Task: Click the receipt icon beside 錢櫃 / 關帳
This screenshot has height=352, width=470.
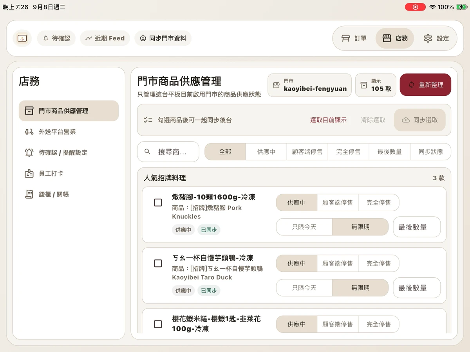Action: (x=29, y=194)
